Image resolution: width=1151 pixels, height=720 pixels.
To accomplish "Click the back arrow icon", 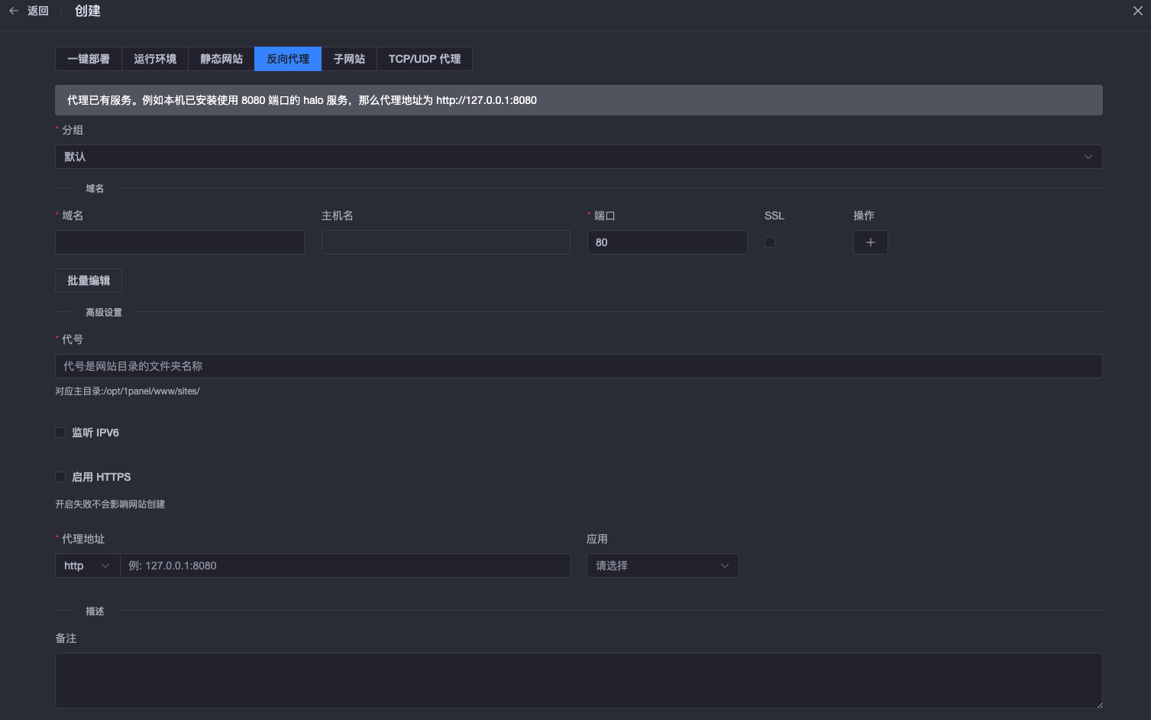I will click(14, 11).
